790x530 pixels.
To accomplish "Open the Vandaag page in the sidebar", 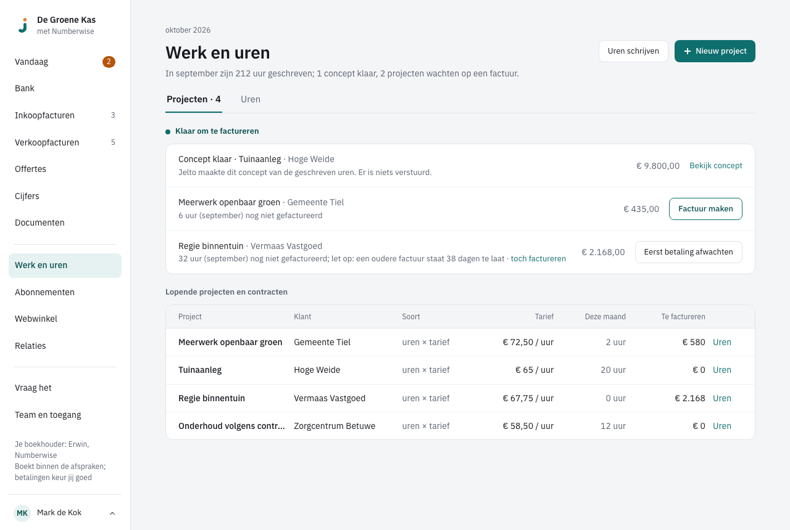I will tap(65, 62).
